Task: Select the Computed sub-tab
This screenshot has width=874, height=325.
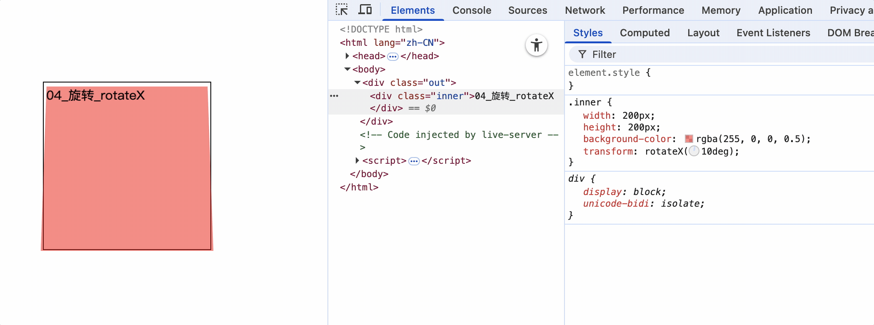Action: (645, 32)
